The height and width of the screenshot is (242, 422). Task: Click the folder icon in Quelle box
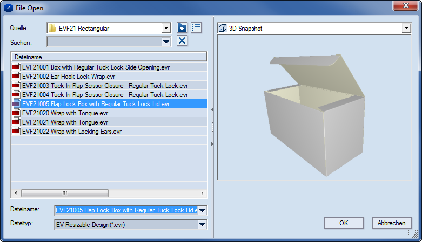[52, 28]
